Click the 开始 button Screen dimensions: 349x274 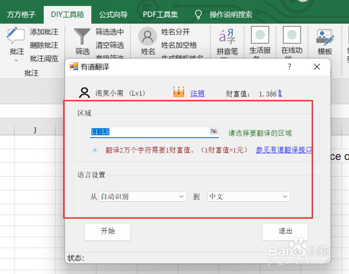click(x=107, y=231)
